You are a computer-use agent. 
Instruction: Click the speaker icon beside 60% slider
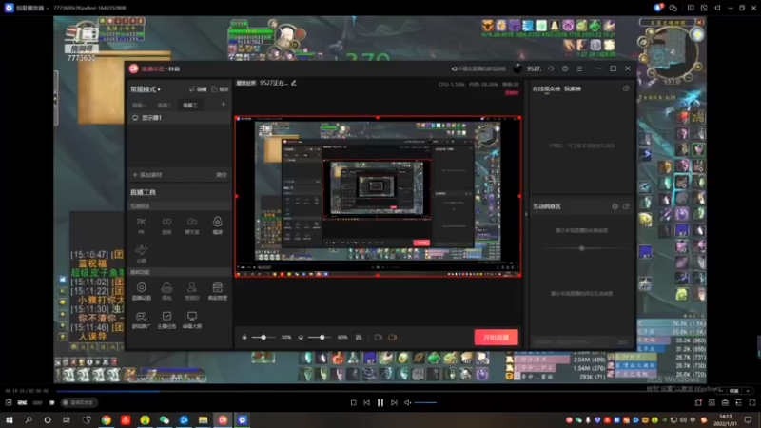(x=301, y=338)
